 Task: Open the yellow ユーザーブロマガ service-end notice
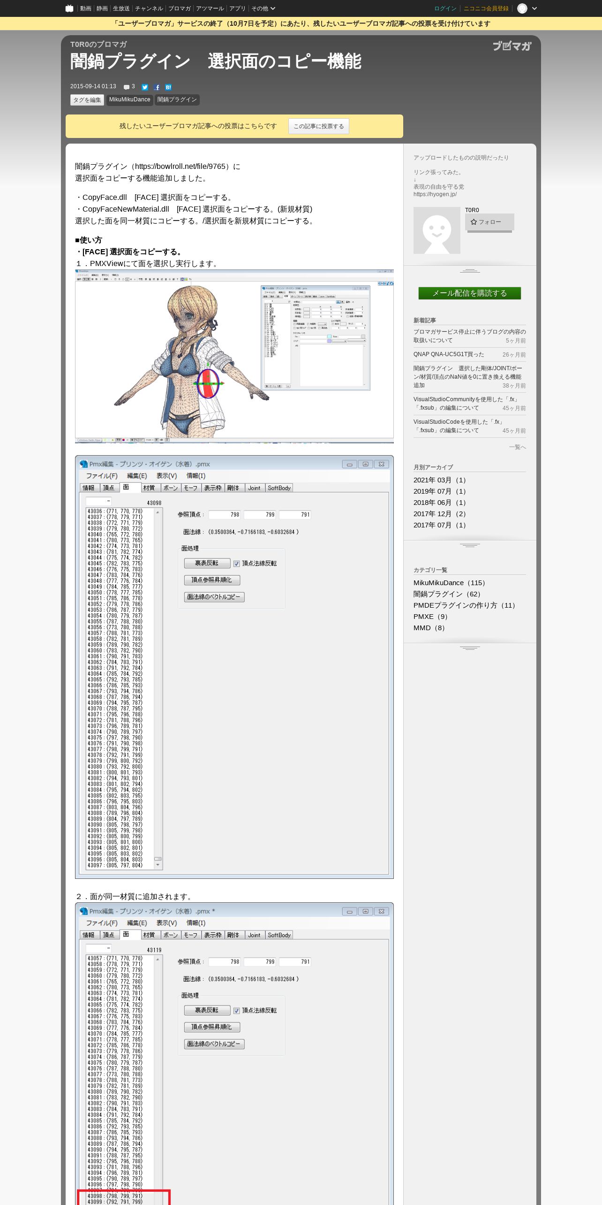coord(301,23)
